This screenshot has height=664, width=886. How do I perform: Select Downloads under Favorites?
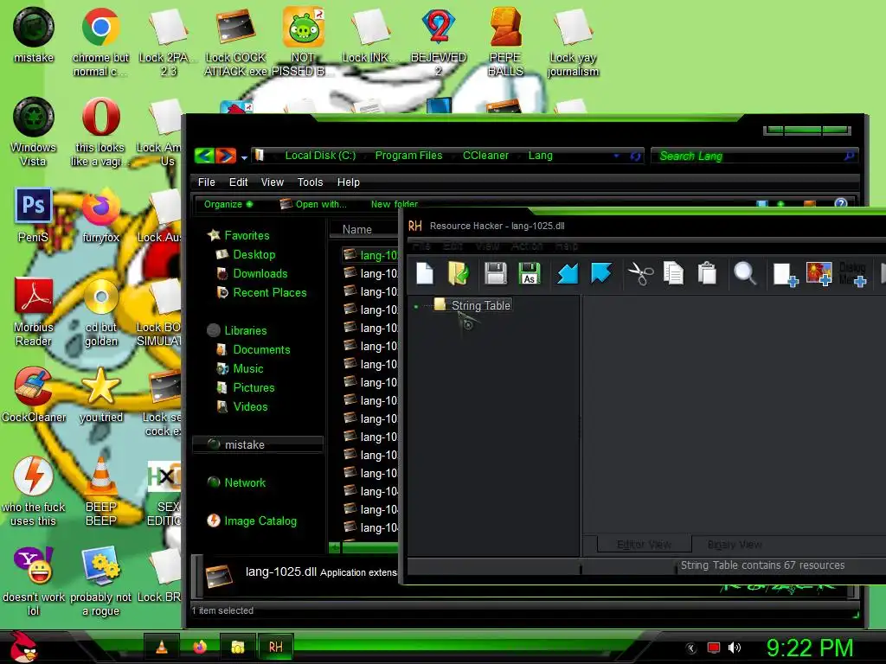(260, 274)
